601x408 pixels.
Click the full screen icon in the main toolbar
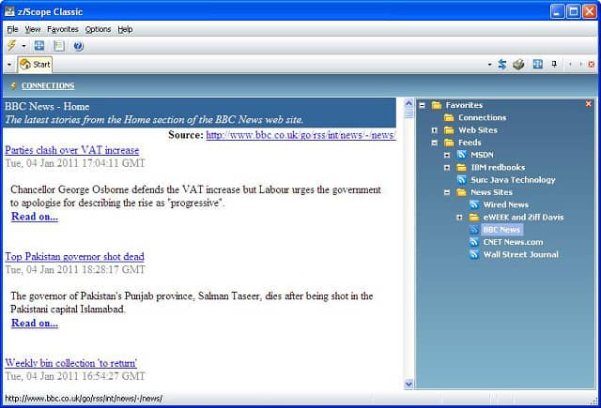(x=39, y=46)
